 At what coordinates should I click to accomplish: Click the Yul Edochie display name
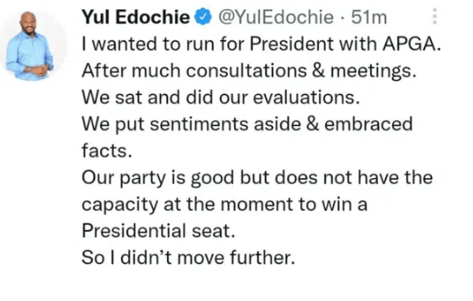click(x=136, y=16)
